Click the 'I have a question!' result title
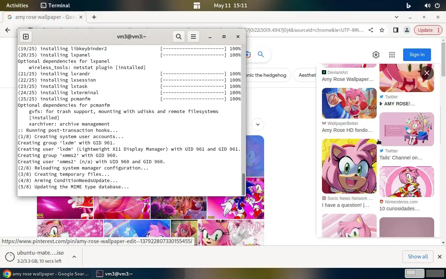 tap(345, 205)
